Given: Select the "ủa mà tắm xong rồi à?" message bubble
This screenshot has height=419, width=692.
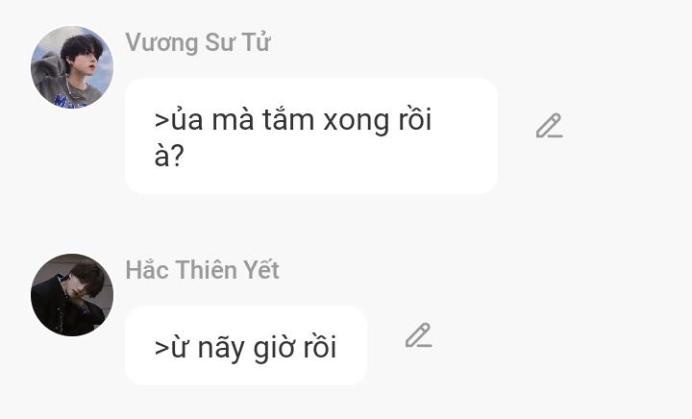Looking at the screenshot, I should tap(310, 136).
